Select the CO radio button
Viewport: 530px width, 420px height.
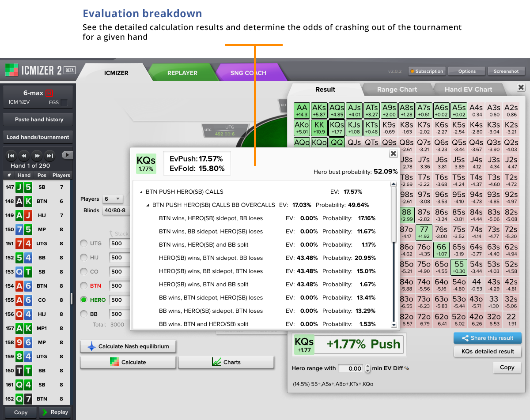coord(83,272)
